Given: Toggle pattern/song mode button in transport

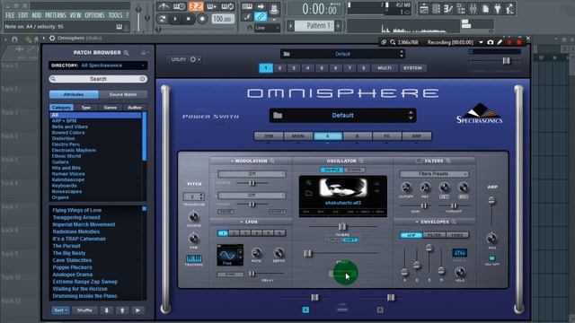Looking at the screenshot, I should coord(162,19).
